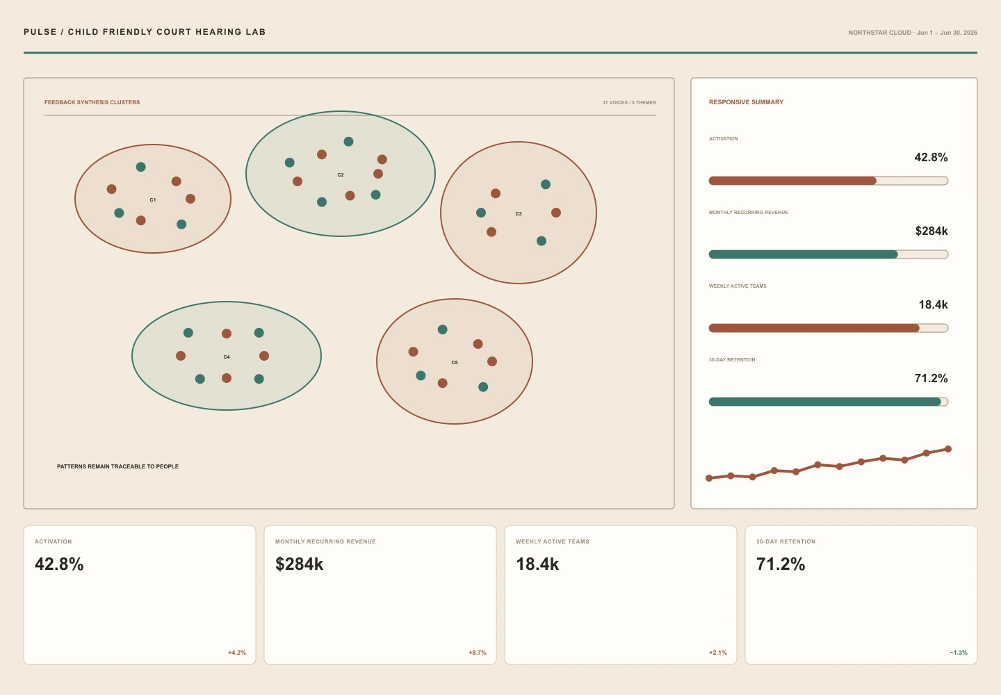Click "Patterns remain traceable to people" caption
Viewport: 1001px width, 695px height.
pyautogui.click(x=118, y=466)
